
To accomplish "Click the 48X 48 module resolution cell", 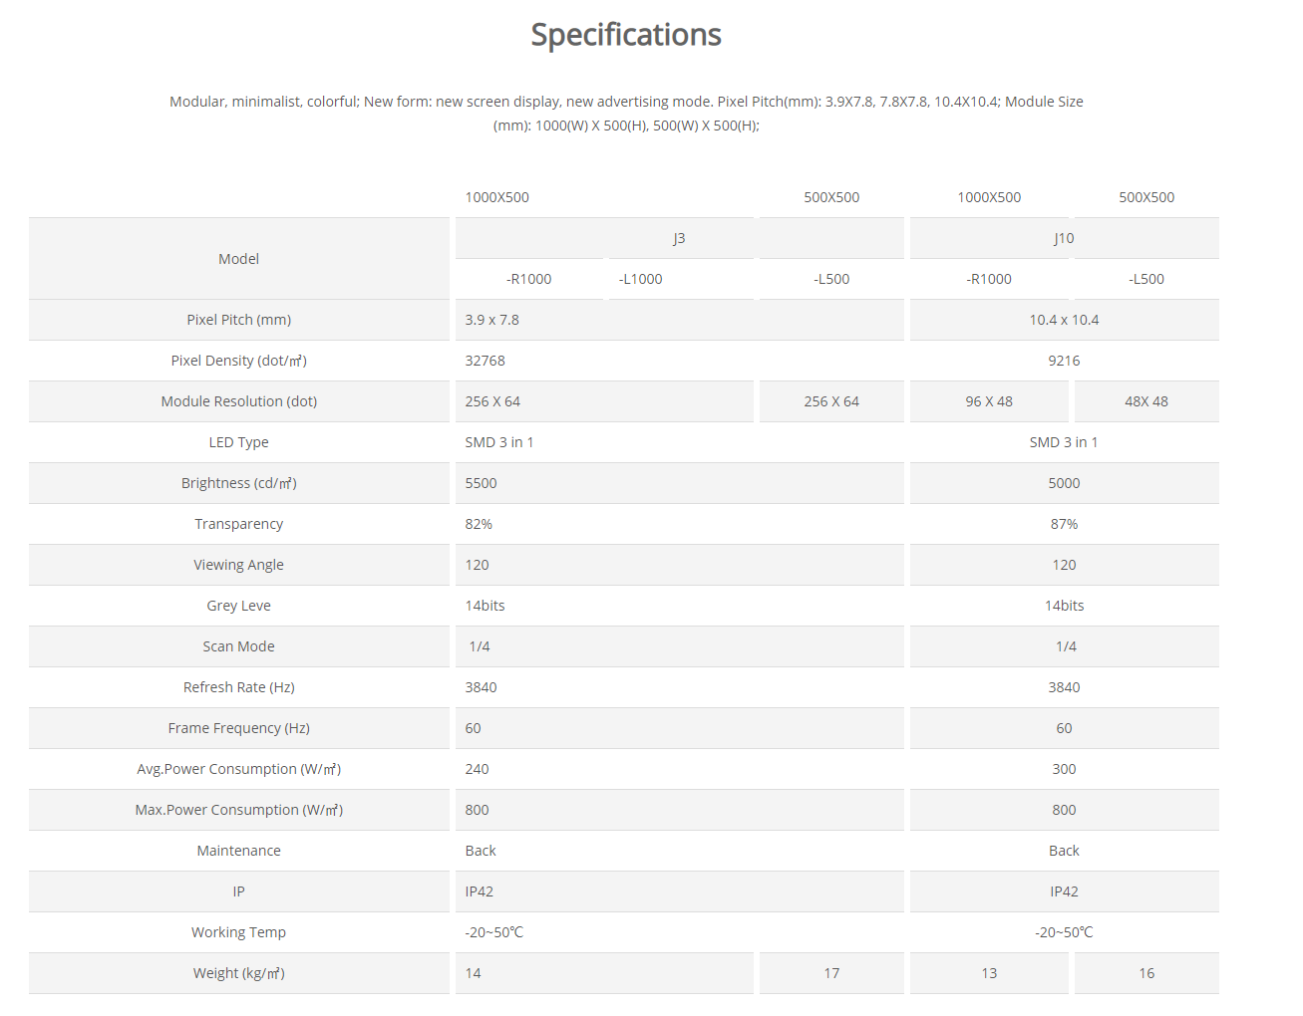I will click(1146, 401).
